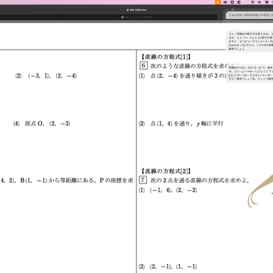The image size is (273, 273).
Task: Click problem '(4) 原点O, (2, −3)'
Action: point(42,123)
